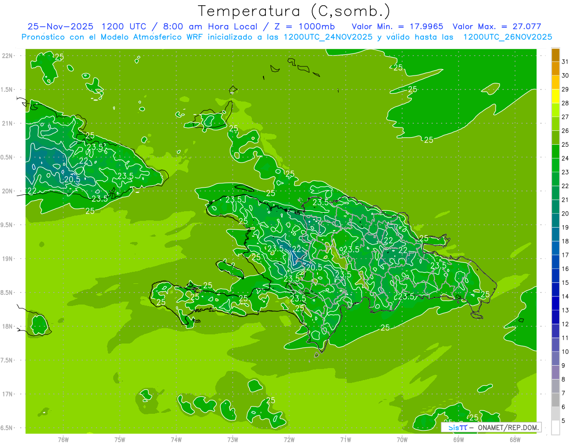Viewport: 578px width, 446px height.
Task: Click the legend scale label '25'
Action: (x=565, y=144)
